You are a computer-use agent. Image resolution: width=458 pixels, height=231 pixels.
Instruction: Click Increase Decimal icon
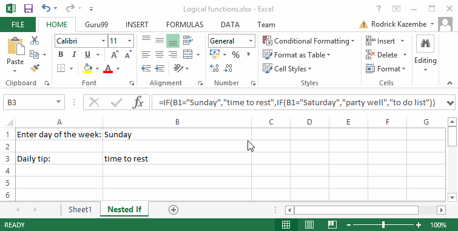tap(214, 68)
